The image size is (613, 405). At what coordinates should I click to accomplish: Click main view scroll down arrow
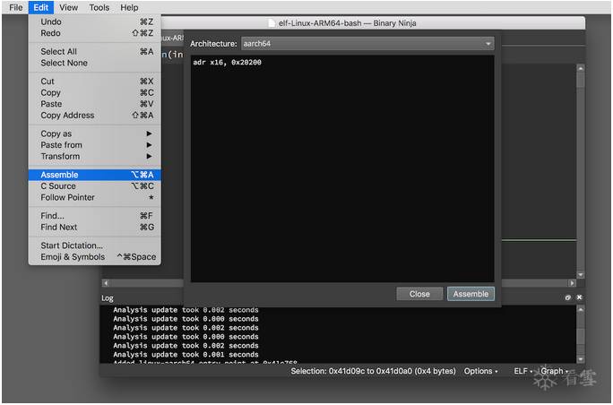tap(581, 275)
